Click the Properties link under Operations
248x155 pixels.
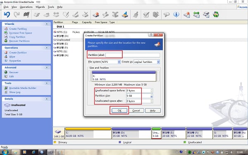pyautogui.click(x=15, y=61)
